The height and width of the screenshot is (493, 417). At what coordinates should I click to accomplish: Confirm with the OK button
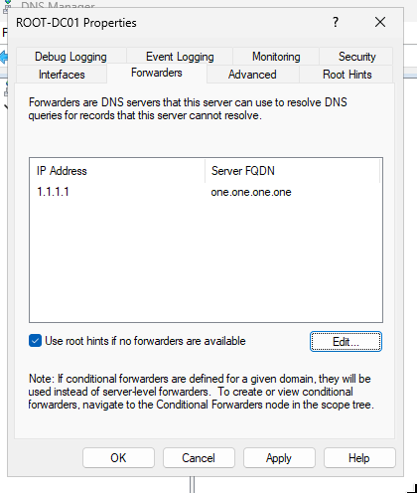click(x=118, y=458)
